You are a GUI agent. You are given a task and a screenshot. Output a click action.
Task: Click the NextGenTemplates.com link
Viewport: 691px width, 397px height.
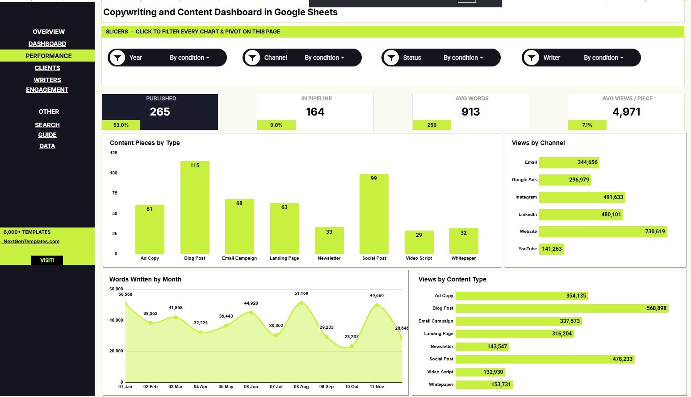pos(31,241)
